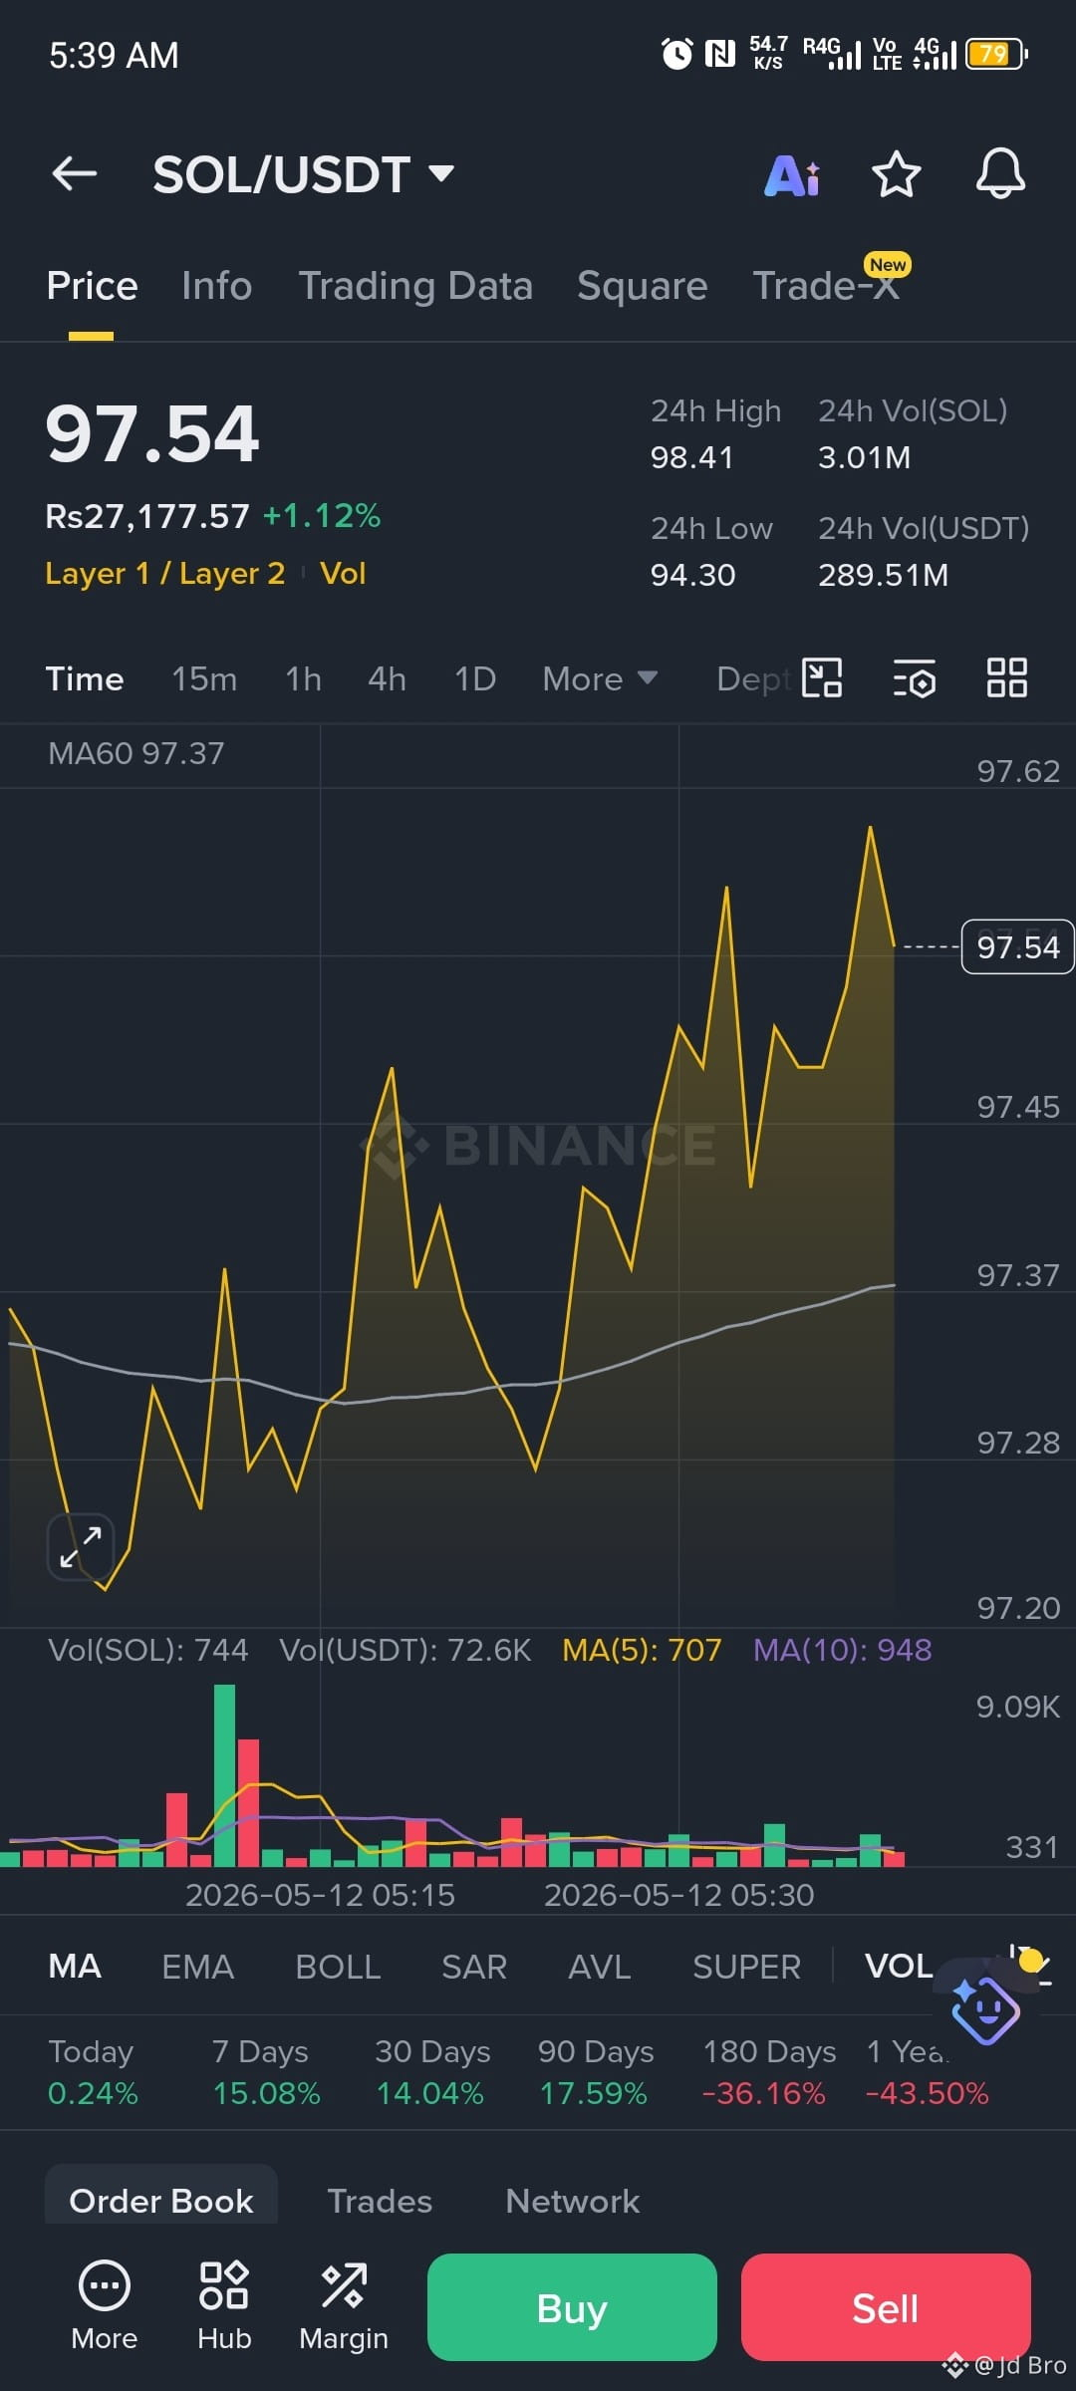Viewport: 1076px width, 2391px height.
Task: Expand SOL/USDT pair selector dropdown
Action: (441, 173)
